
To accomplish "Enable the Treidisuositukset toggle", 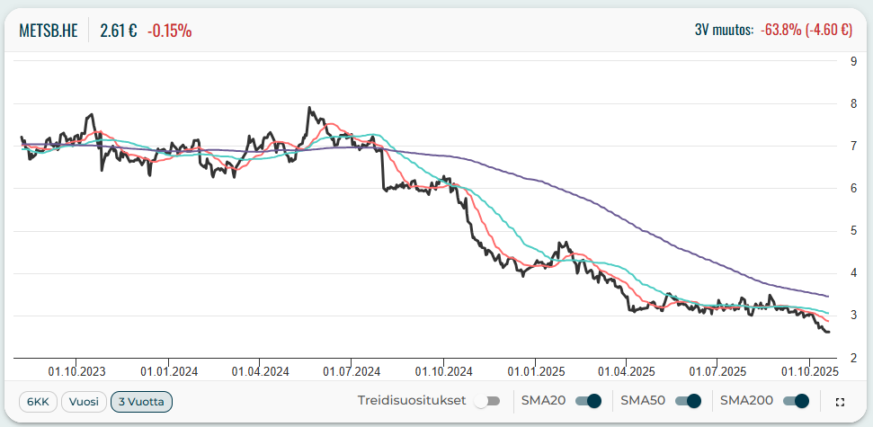I will (487, 401).
